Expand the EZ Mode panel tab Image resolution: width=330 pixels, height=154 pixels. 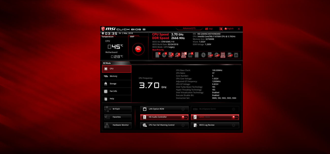(x=106, y=63)
